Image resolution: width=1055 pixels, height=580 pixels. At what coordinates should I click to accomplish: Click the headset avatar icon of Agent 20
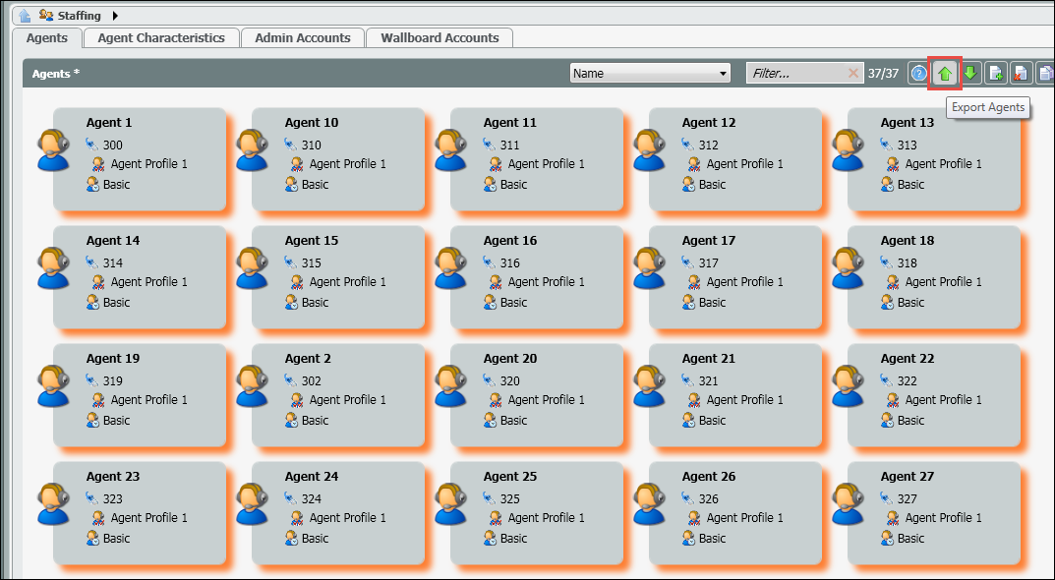(450, 386)
